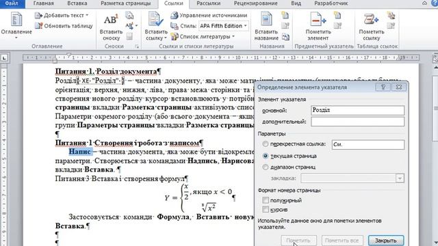Click the formula Y equation in document
This screenshot has height=246, width=438.
(x=198, y=197)
